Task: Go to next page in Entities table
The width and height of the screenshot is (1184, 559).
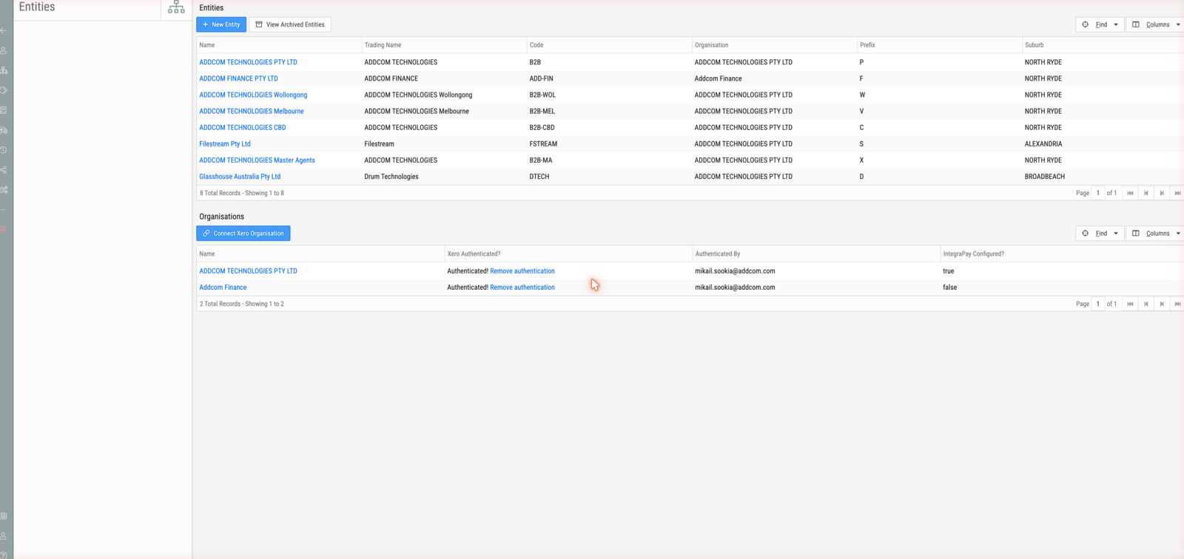Action: click(x=1162, y=193)
